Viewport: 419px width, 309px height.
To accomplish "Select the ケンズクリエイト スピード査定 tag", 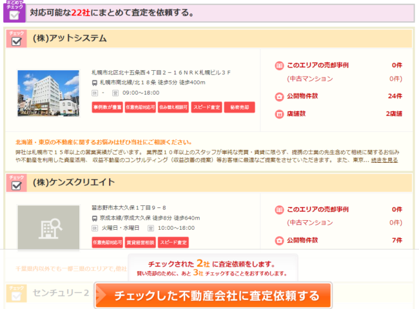I will pos(173,242).
